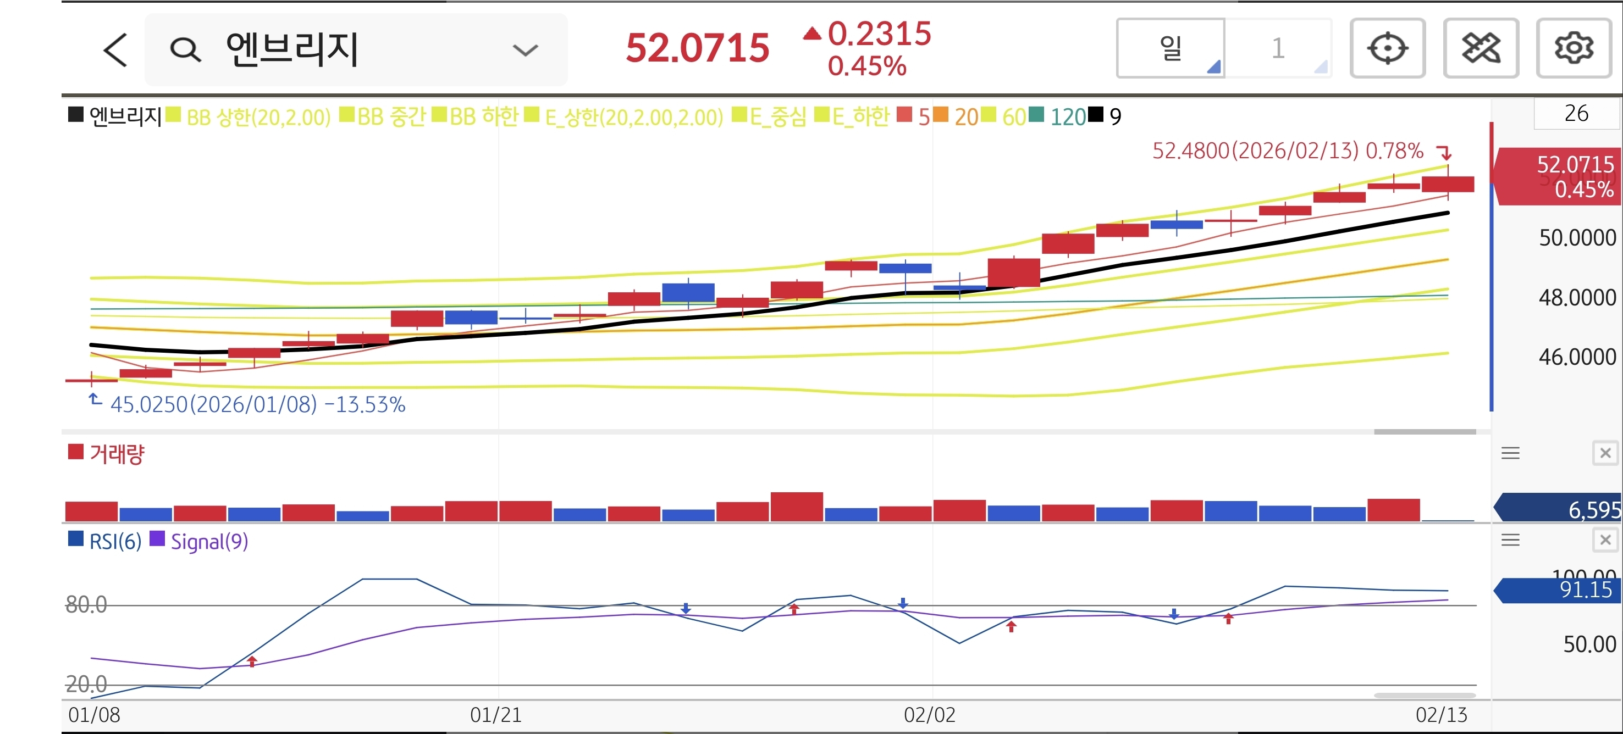Viewport: 1623px width, 734px height.
Task: Open the chart settings gear
Action: (1573, 48)
